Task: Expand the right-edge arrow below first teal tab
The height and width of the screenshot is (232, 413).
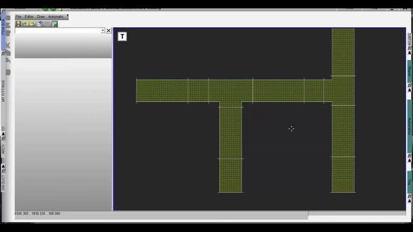Action: [409, 90]
